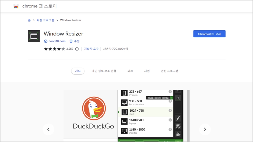The width and height of the screenshot is (253, 142).
Task: Click the Toggle resize tooltip label
Action: click(158, 98)
